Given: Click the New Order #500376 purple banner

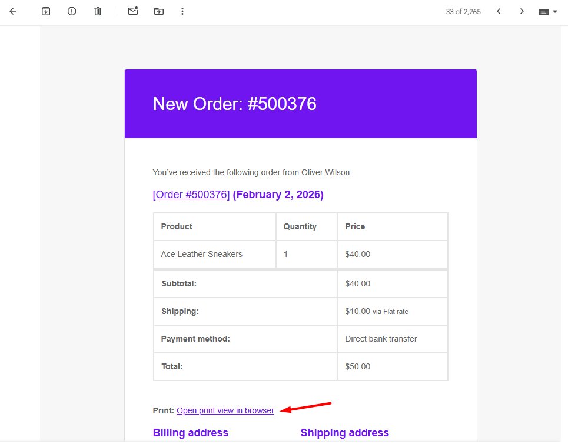Looking at the screenshot, I should (300, 104).
